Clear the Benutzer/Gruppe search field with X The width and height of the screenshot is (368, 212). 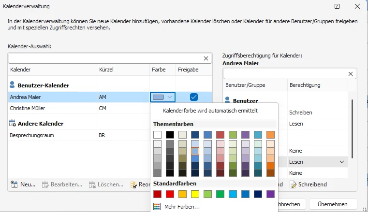coord(351,74)
